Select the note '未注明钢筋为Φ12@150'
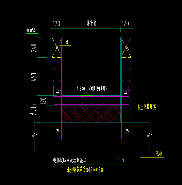The height and width of the screenshot is (185, 182). (85, 170)
